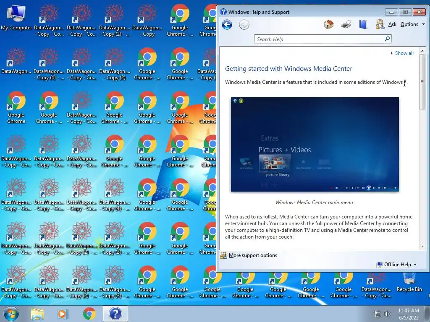430x322 pixels.
Task: Open the Offline Help dropdown
Action: [396, 265]
